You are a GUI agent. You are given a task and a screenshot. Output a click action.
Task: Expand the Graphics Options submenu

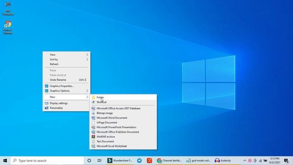(x=66, y=91)
